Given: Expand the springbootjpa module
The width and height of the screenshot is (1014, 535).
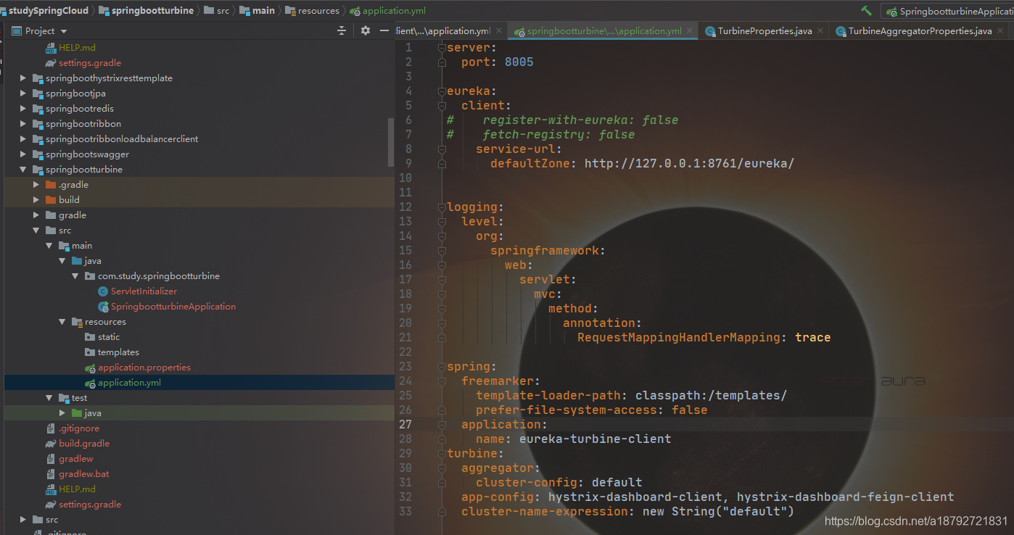Looking at the screenshot, I should click(23, 94).
